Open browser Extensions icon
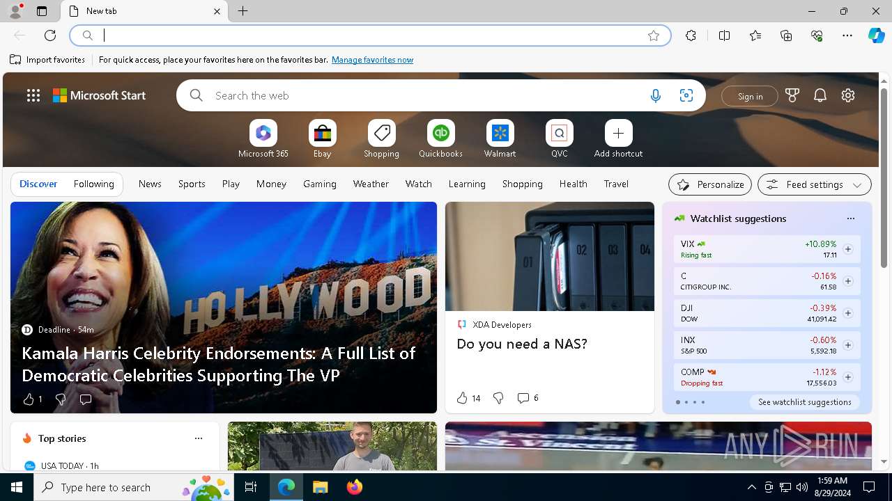 (691, 35)
